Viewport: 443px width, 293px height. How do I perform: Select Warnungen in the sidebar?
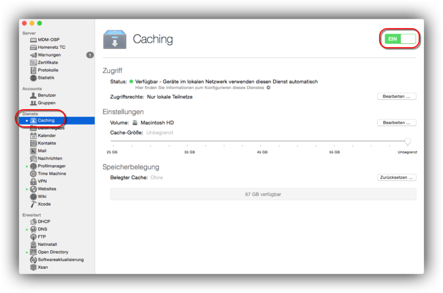49,55
